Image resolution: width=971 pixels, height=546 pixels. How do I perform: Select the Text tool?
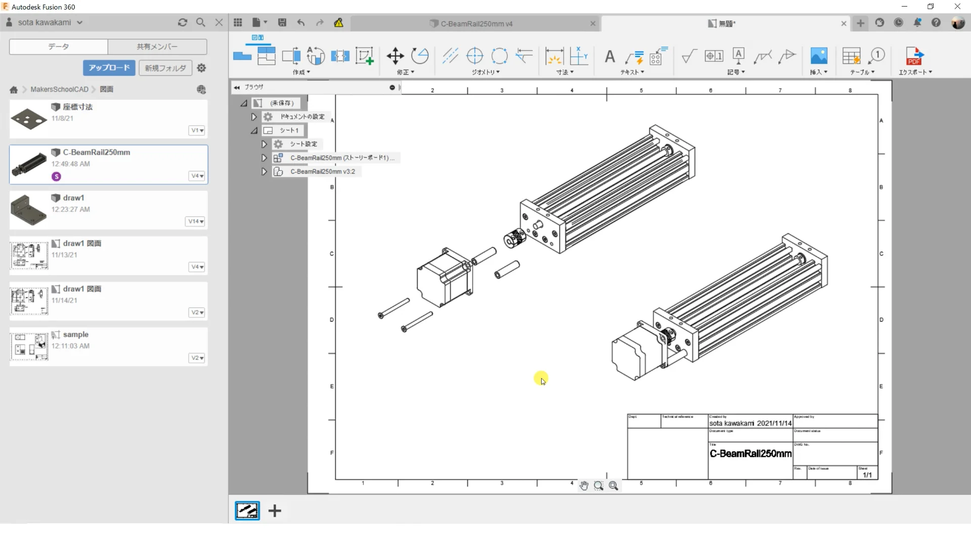(610, 56)
